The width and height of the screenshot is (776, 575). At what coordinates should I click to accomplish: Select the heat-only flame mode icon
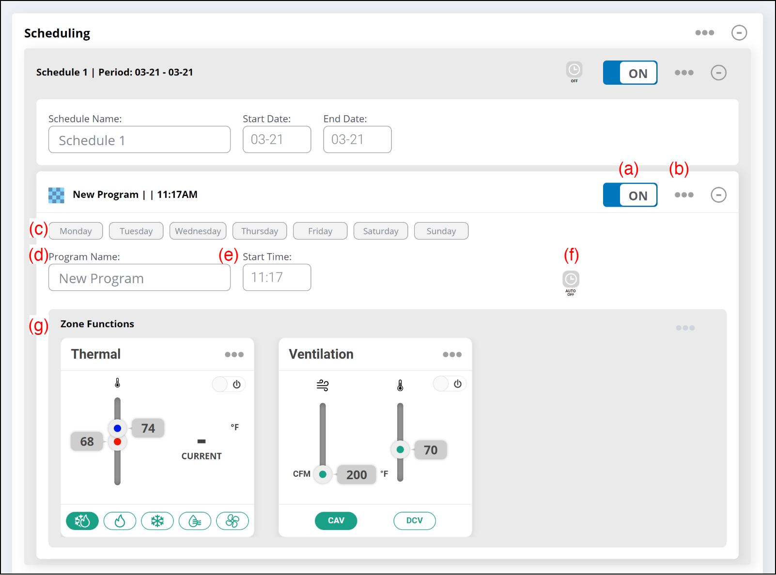tap(120, 521)
